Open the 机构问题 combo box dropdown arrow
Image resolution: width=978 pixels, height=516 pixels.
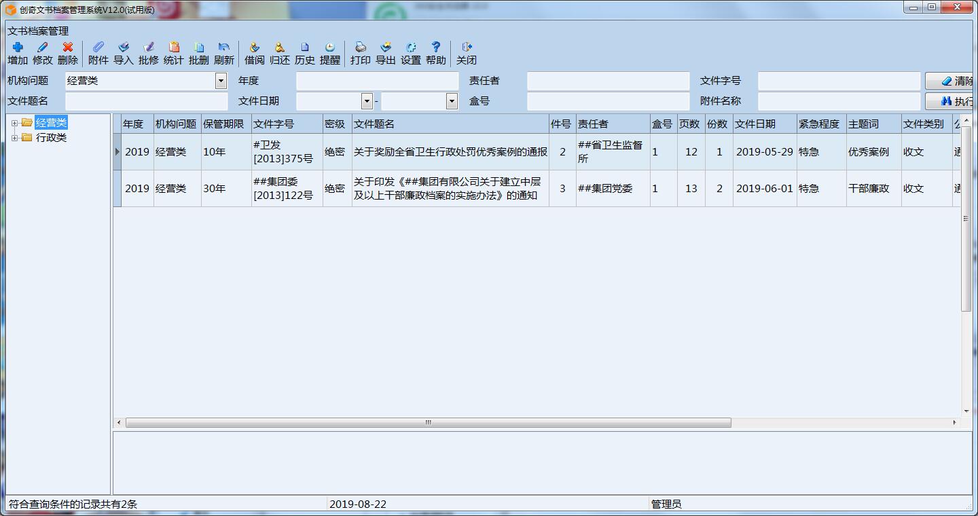point(221,81)
